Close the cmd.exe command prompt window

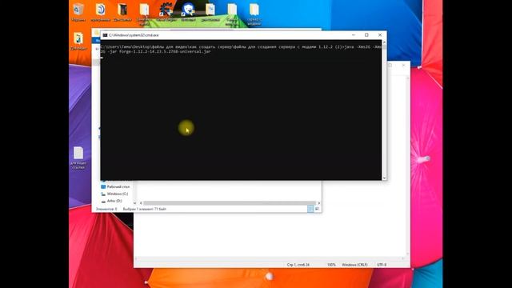coord(380,35)
